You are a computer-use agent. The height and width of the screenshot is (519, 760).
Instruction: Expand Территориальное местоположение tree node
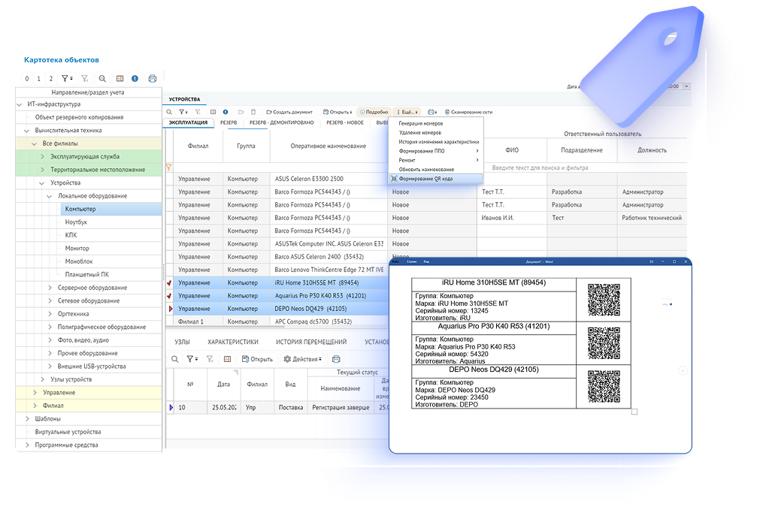42,170
